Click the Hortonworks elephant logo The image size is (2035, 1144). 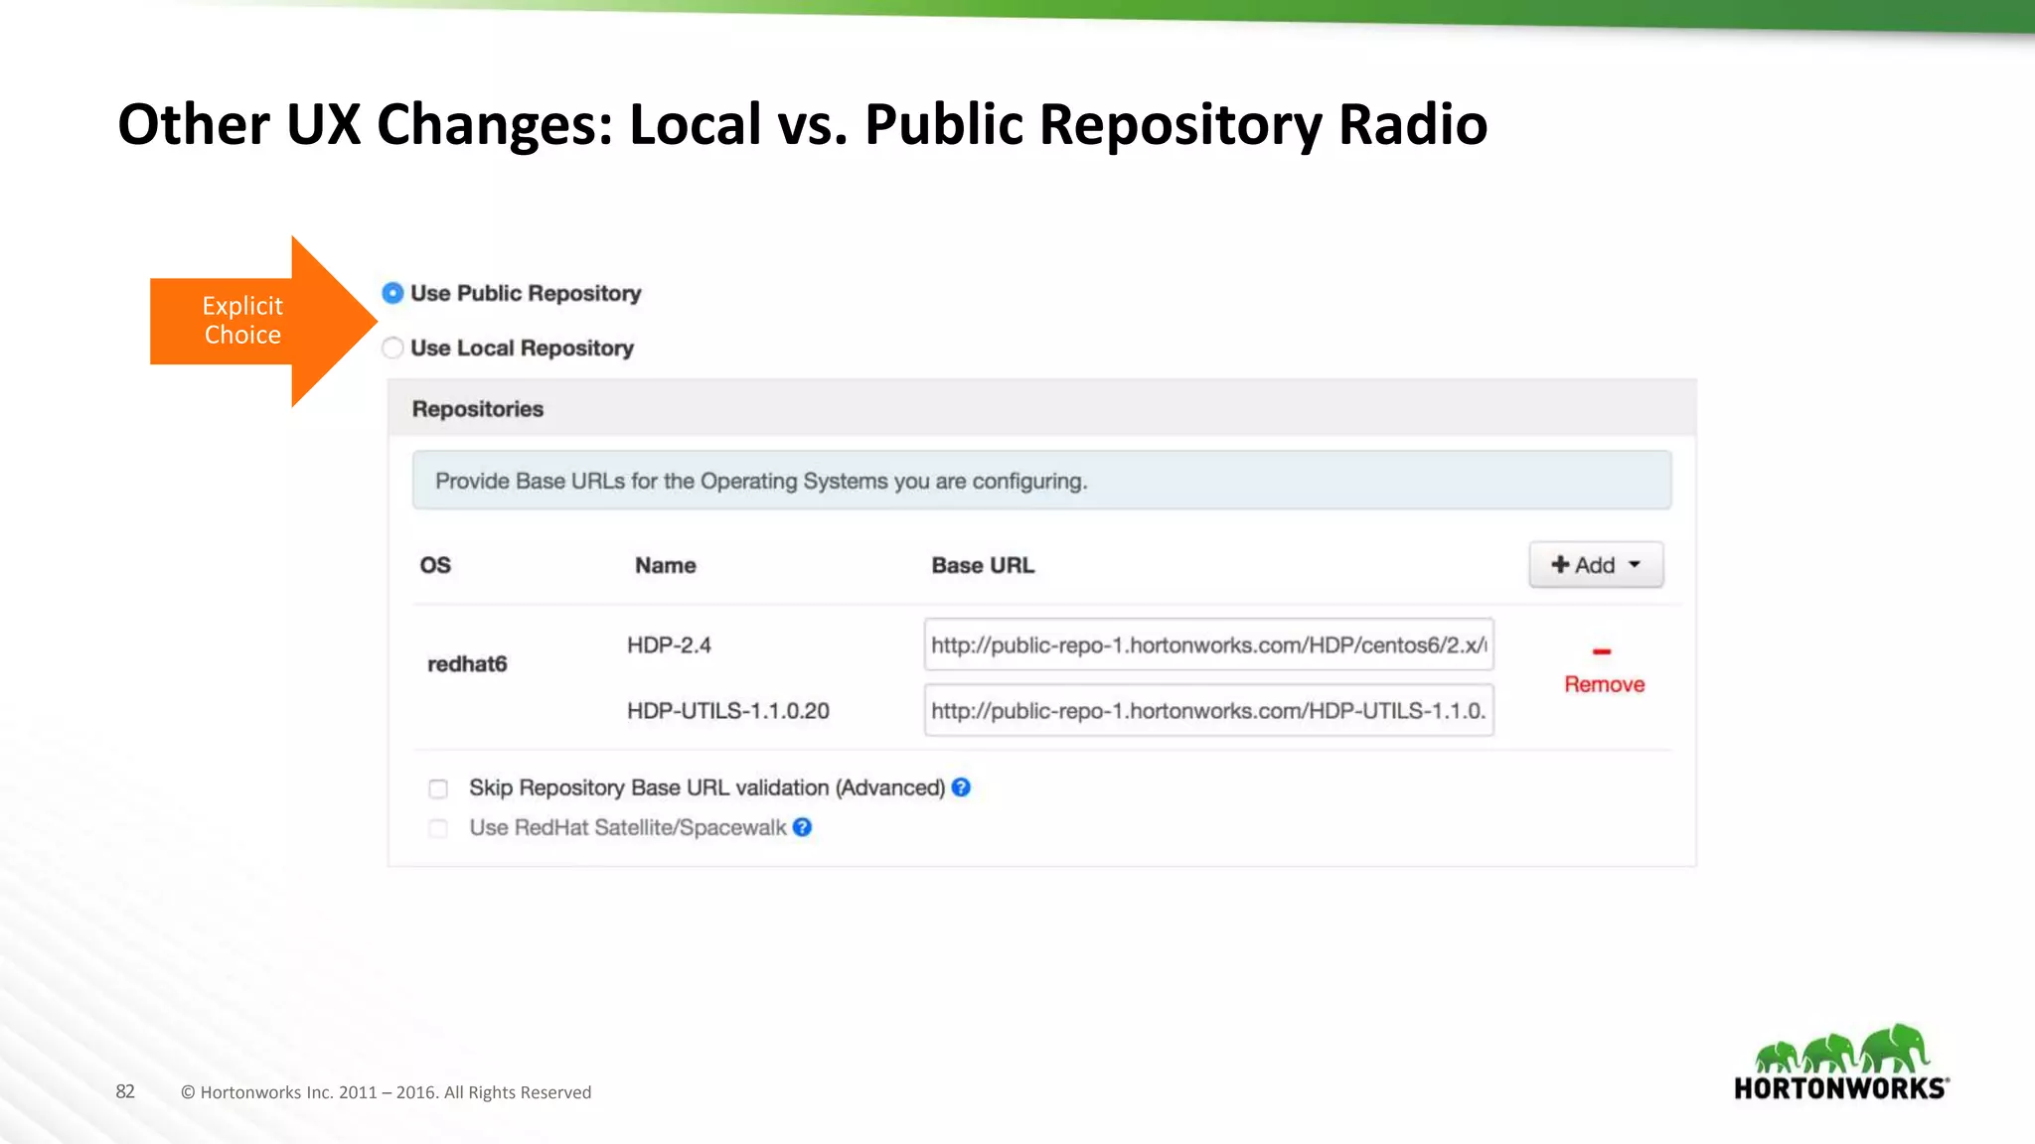(x=1841, y=1063)
